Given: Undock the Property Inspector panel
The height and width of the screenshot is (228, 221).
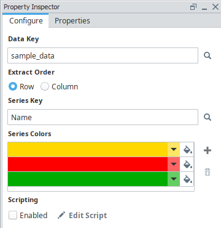Looking at the screenshot, I should tap(193, 7).
